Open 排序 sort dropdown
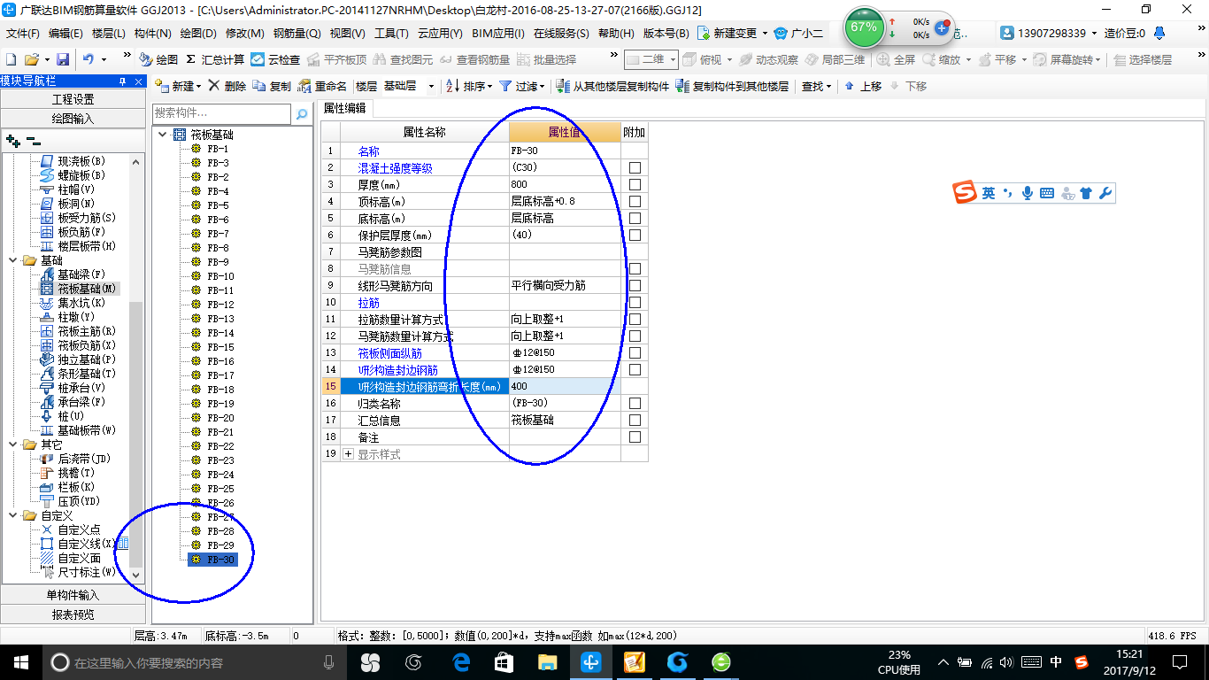This screenshot has height=680, width=1209. click(468, 86)
